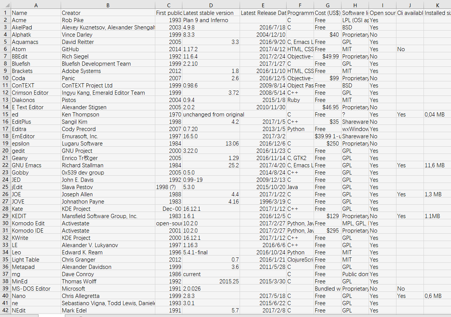Click the "5.4.1-final" version cell

[211, 252]
